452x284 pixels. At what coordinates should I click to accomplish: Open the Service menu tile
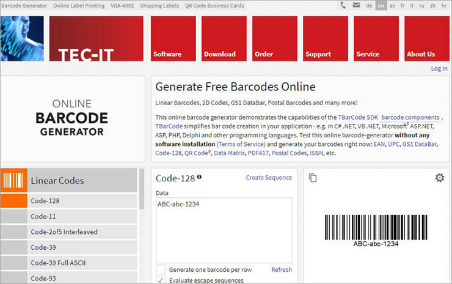click(x=376, y=38)
